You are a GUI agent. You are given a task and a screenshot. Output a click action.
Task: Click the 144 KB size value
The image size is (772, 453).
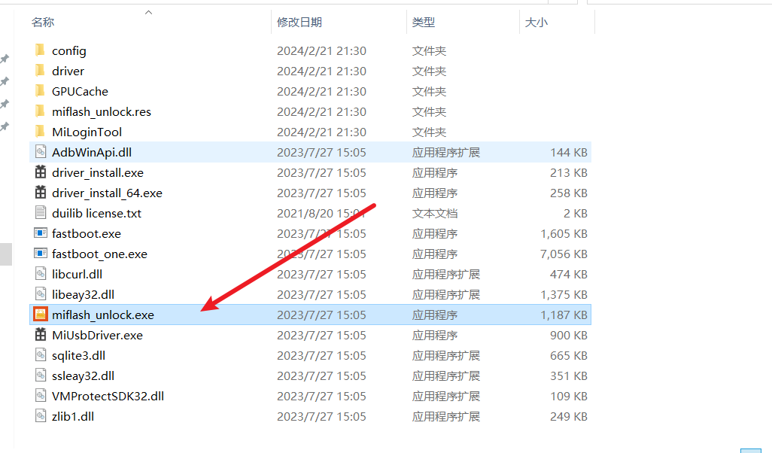click(569, 152)
